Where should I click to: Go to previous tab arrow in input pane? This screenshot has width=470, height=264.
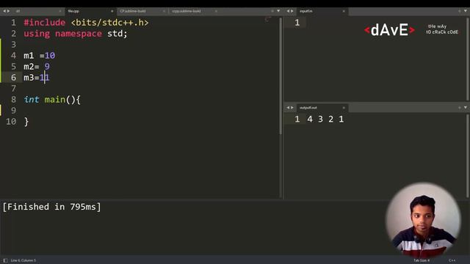pos(288,11)
